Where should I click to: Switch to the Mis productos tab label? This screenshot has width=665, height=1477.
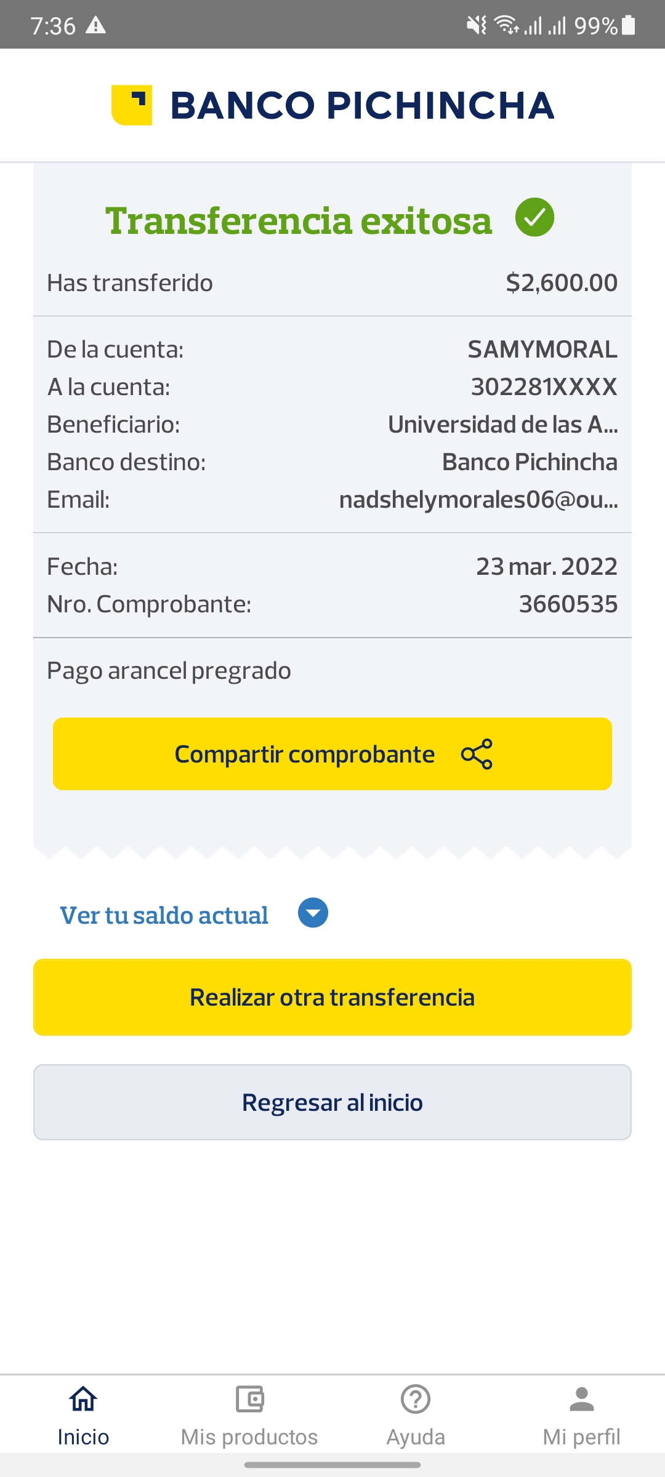pyautogui.click(x=249, y=1437)
